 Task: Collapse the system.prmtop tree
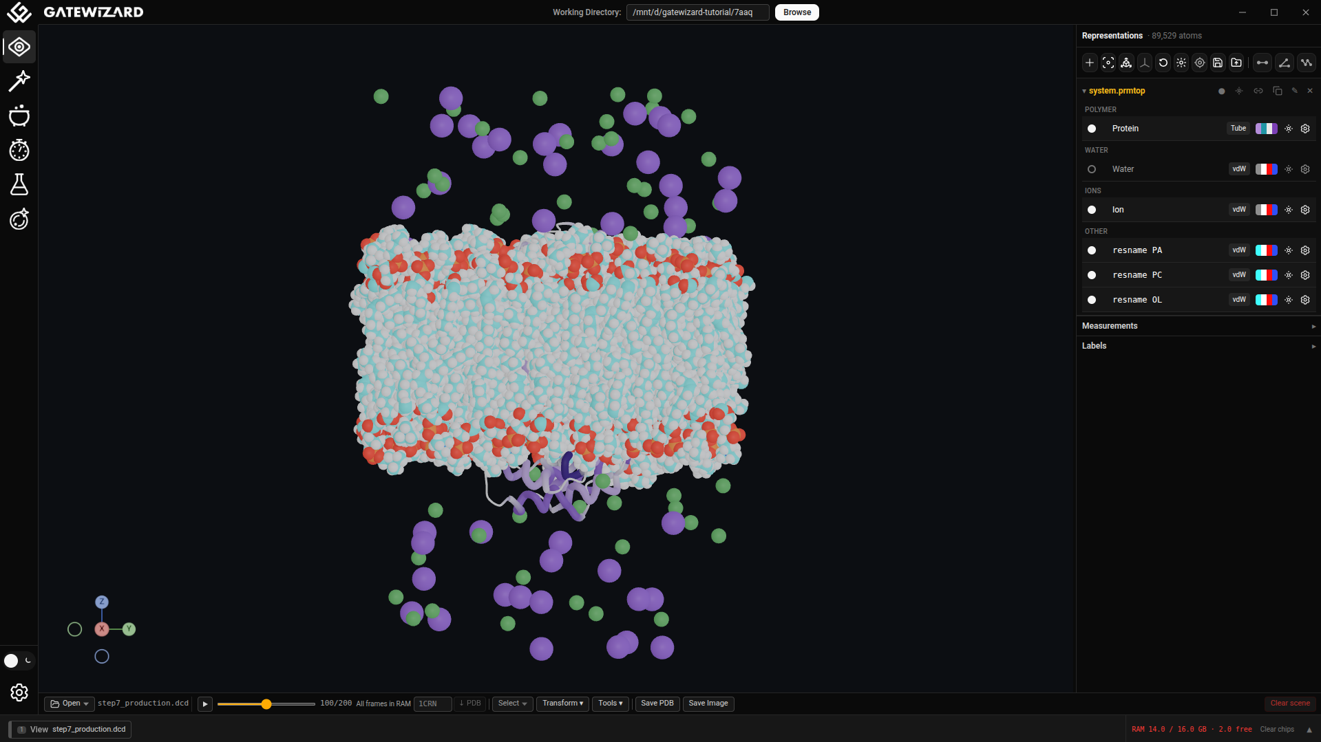tap(1084, 91)
